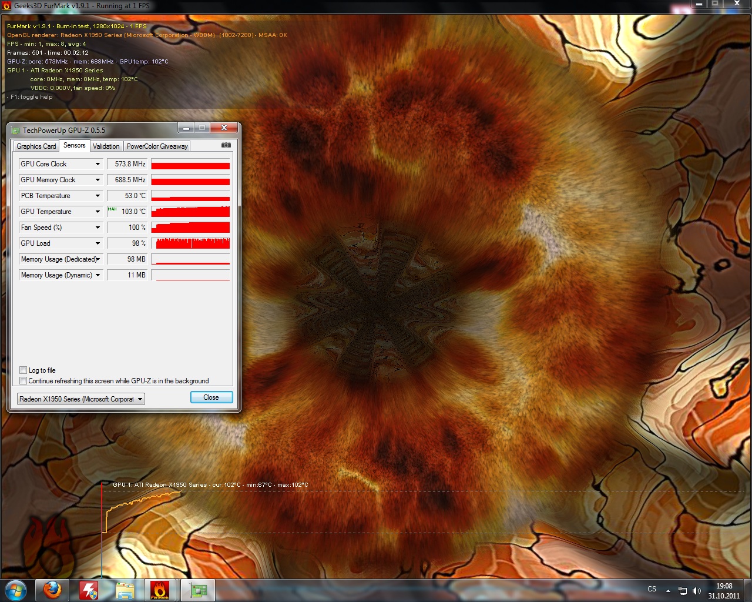Maximize the FurMark window
752x602 pixels.
(x=715, y=4)
